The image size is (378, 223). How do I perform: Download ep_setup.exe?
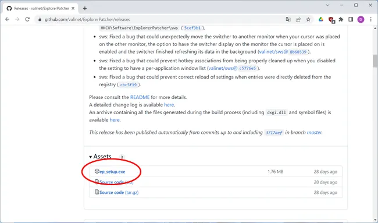coord(112,172)
